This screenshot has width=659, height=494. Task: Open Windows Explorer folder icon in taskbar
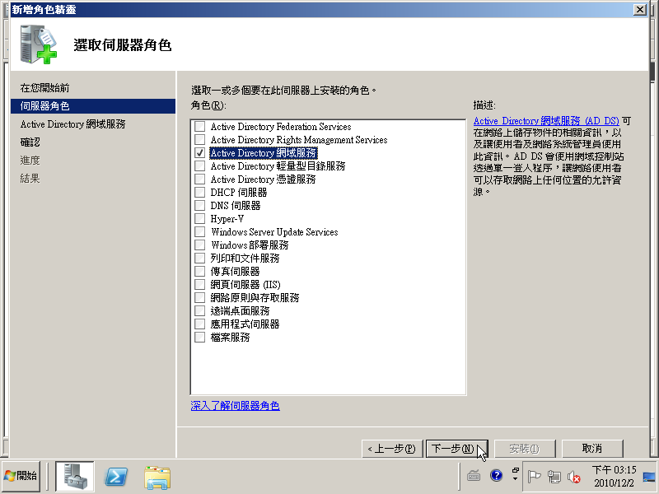click(x=157, y=478)
